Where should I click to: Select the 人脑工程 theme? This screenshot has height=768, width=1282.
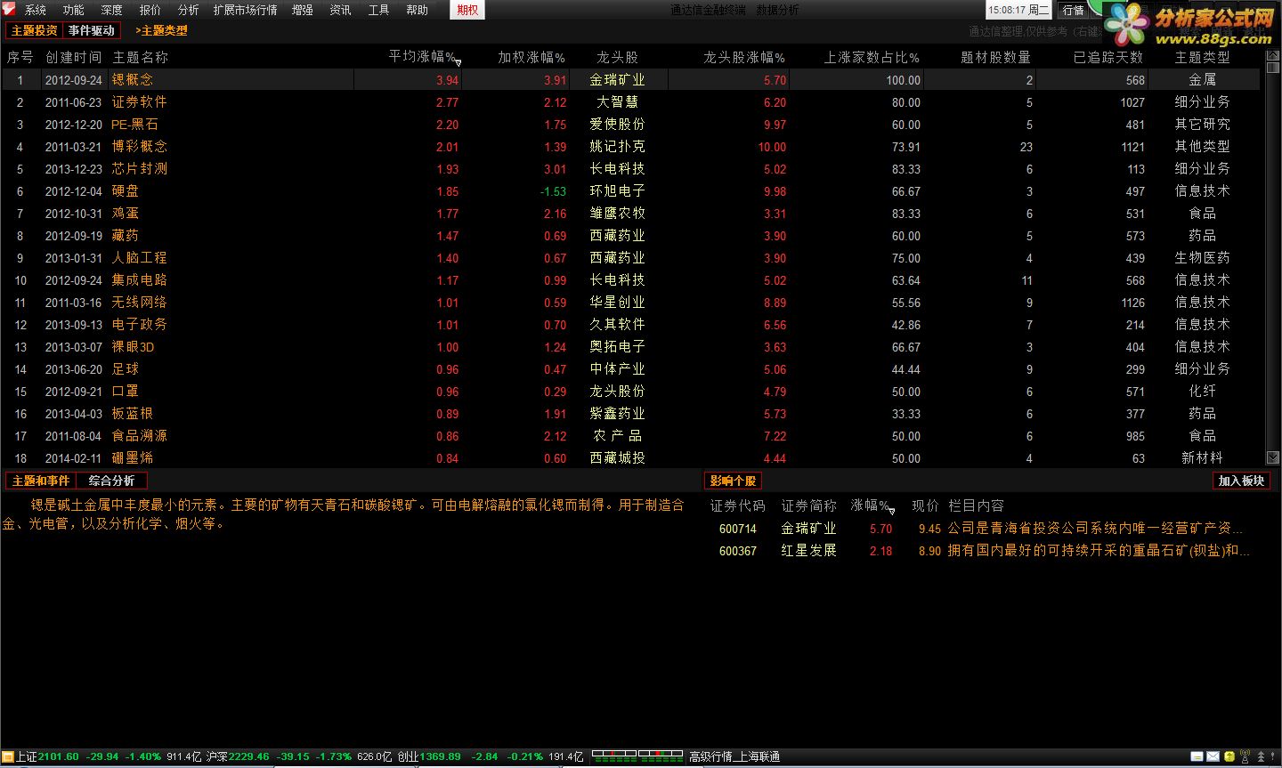(x=139, y=258)
